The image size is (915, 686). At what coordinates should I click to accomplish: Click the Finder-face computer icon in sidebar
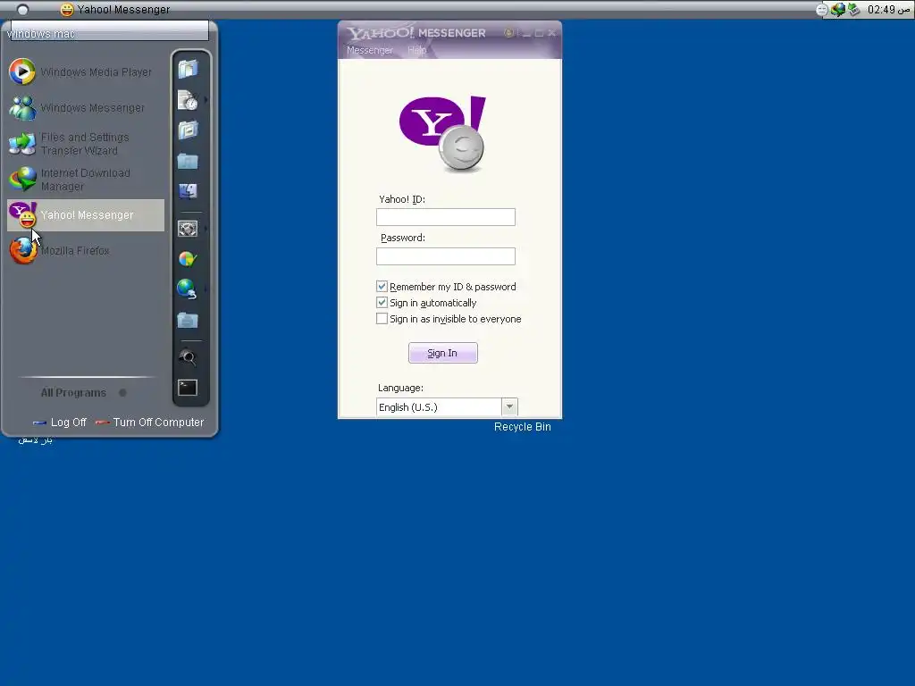(188, 191)
